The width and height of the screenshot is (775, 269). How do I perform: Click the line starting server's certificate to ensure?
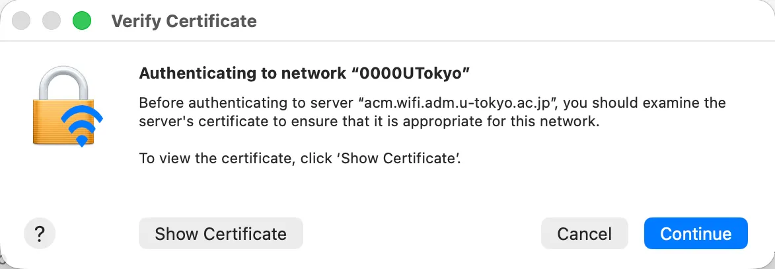(x=369, y=122)
